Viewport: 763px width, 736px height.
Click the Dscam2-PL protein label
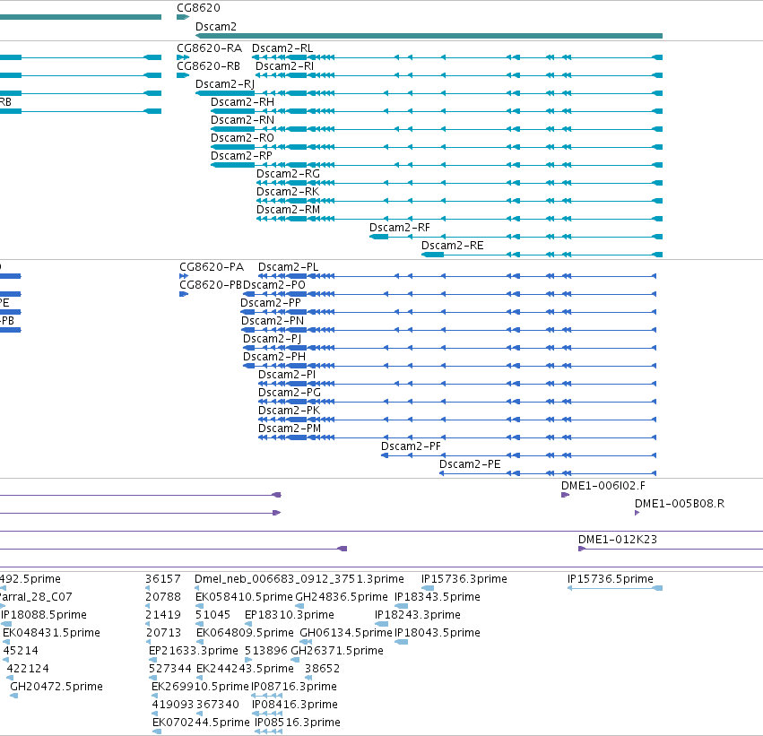point(288,267)
